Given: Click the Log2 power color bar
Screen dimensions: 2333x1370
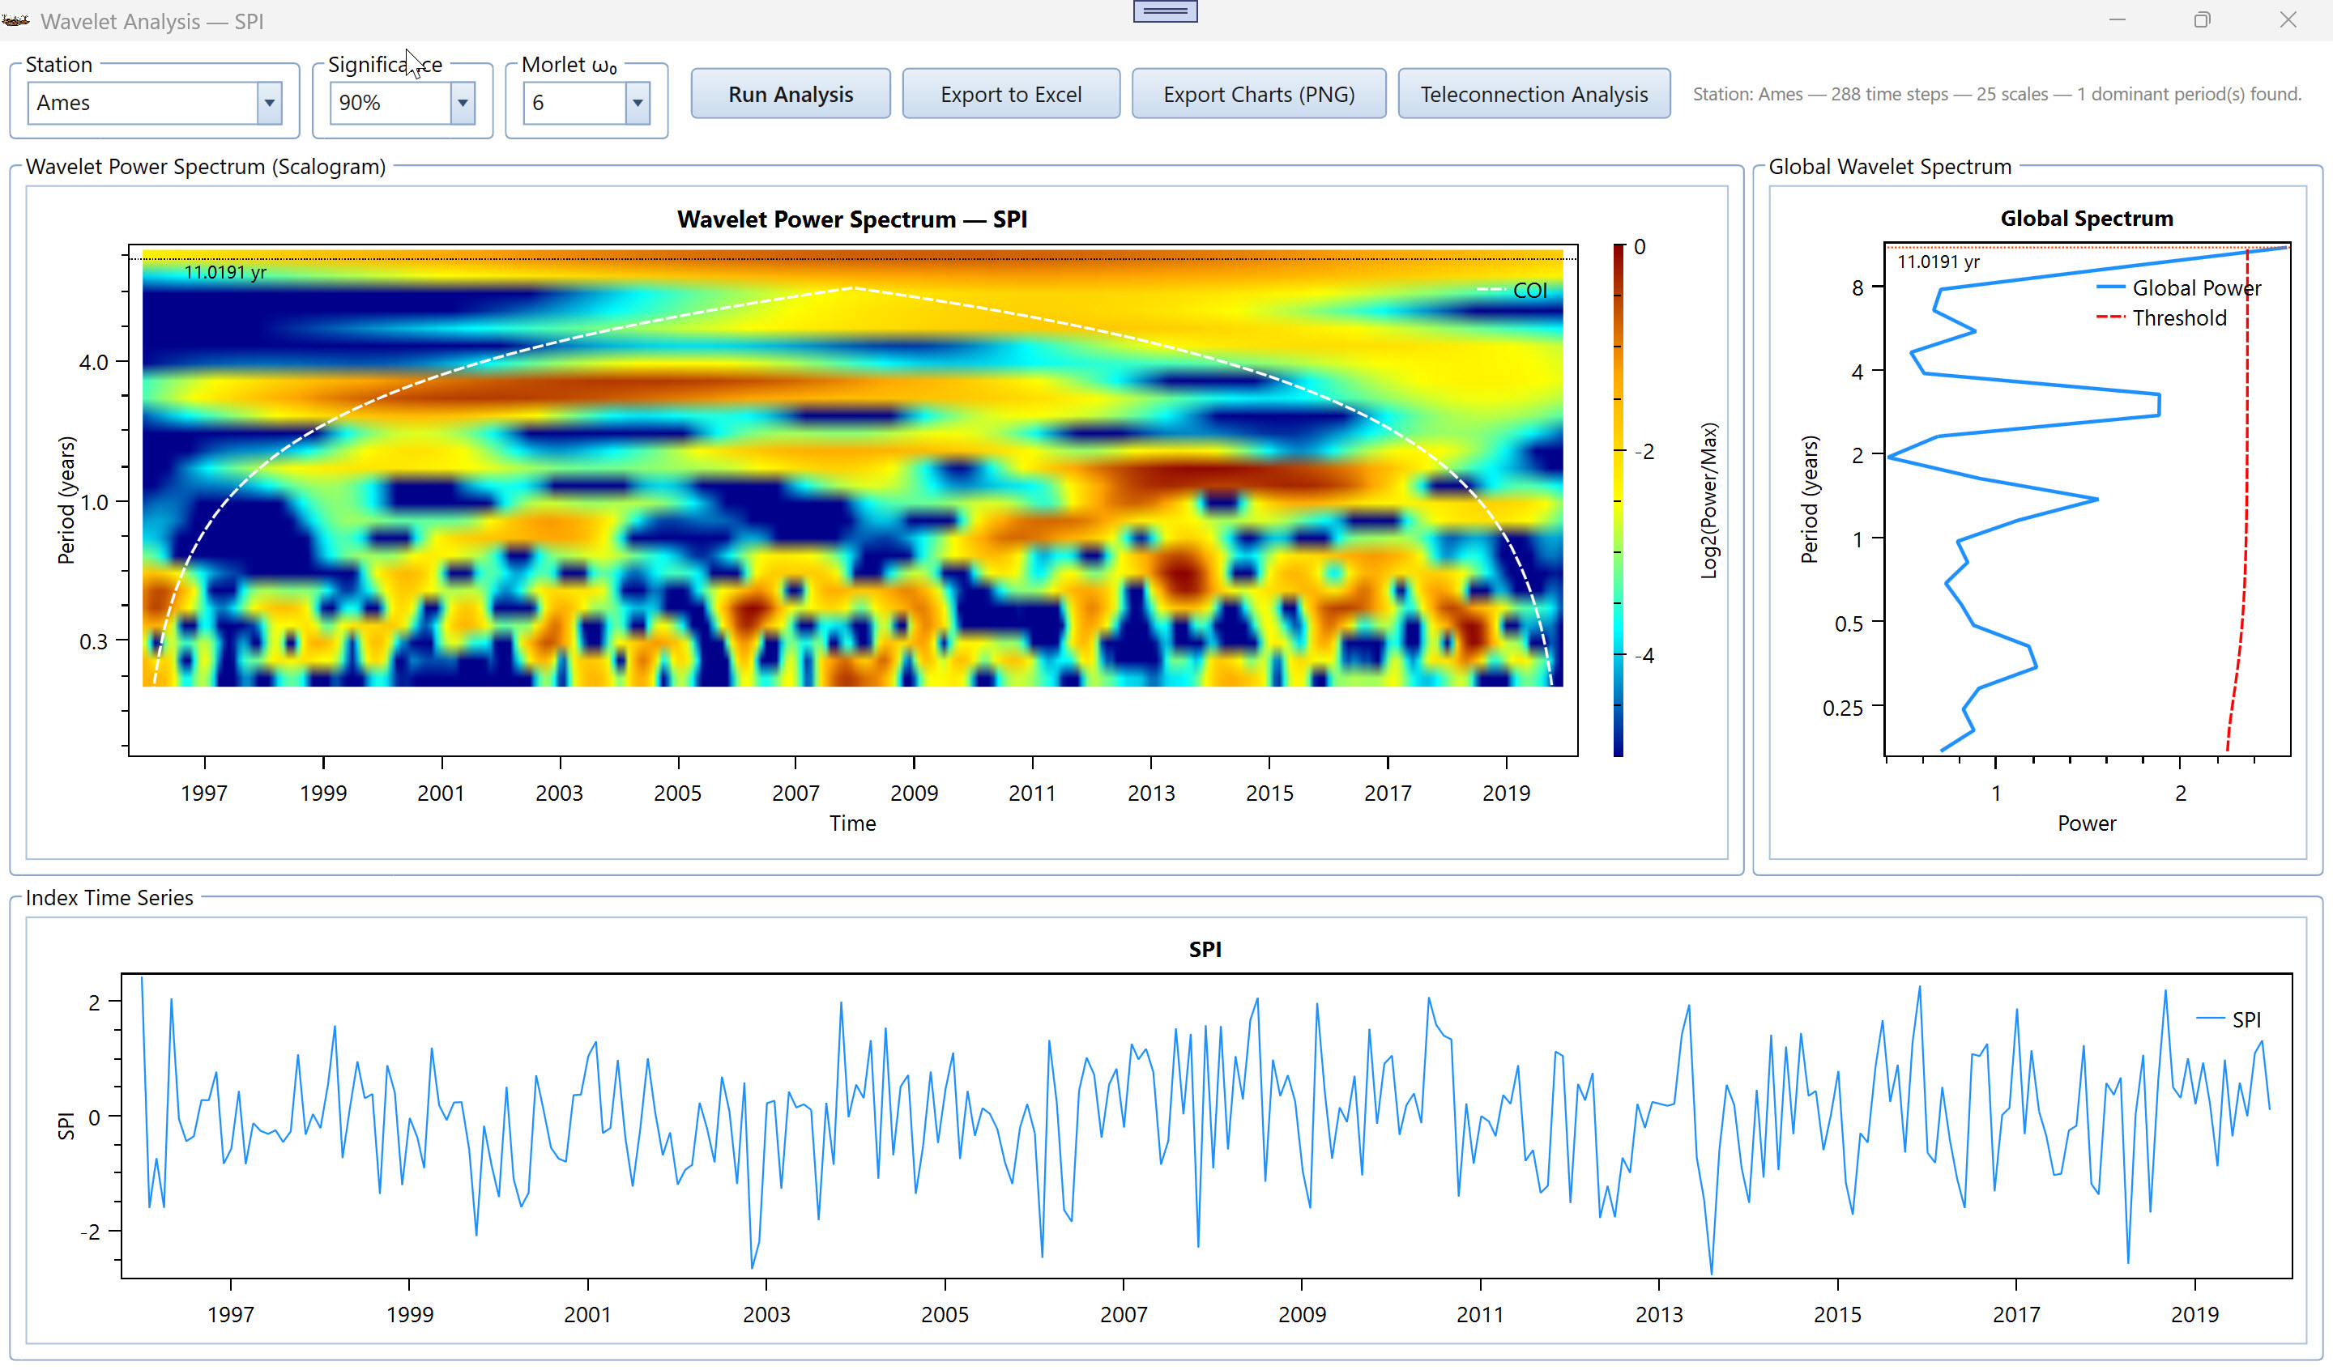Looking at the screenshot, I should (1618, 500).
